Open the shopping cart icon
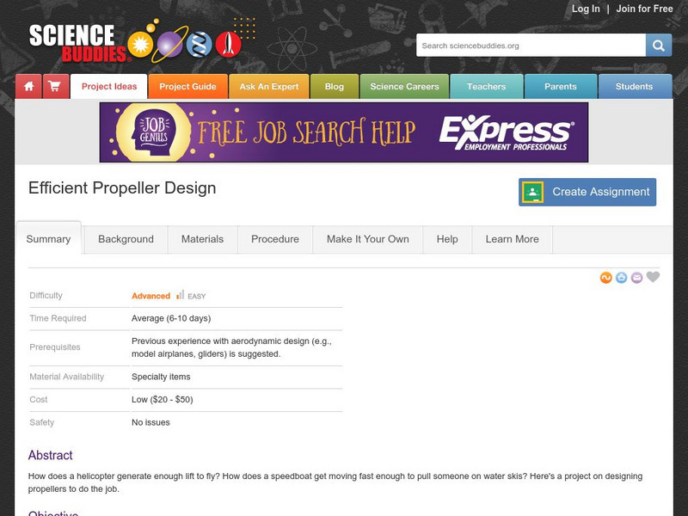 pos(56,87)
